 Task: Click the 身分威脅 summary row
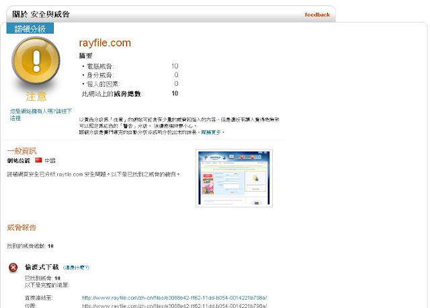(130, 74)
